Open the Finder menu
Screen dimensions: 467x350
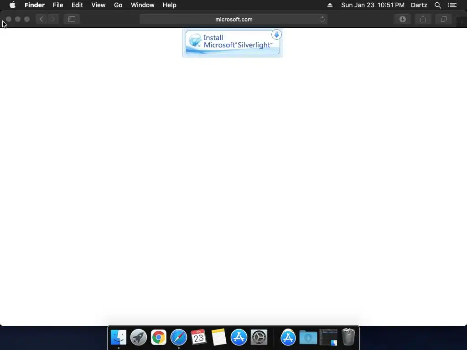35,5
